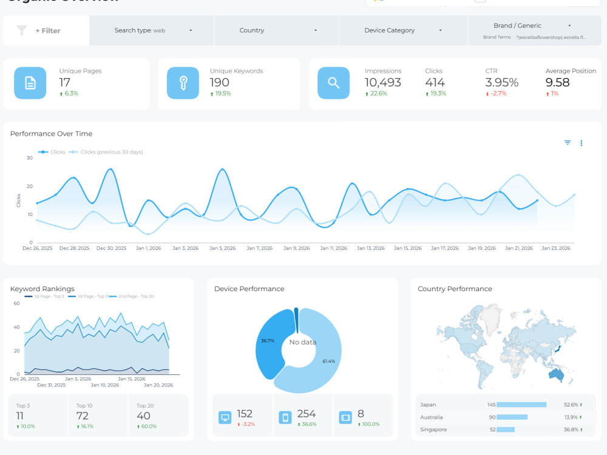
Task: Toggle 1st Page - Top 10 legend
Action: (x=88, y=297)
